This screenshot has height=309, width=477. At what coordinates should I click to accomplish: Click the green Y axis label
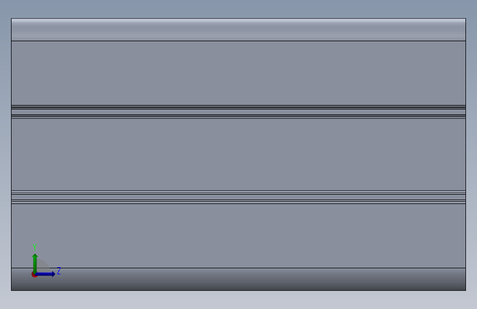point(35,247)
